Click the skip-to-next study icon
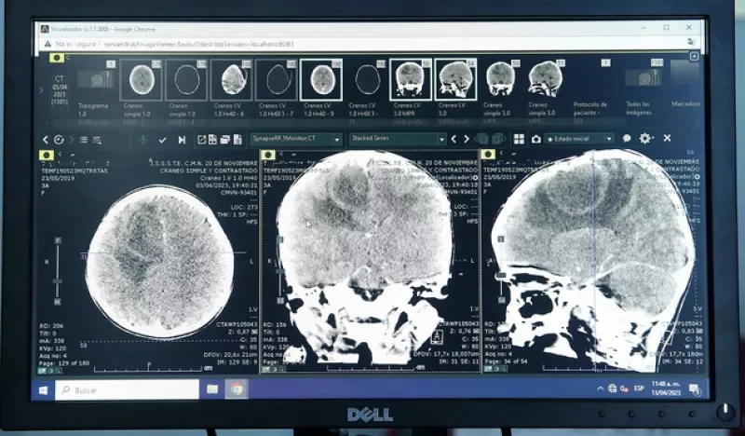Image resolution: width=745 pixels, height=436 pixels. pos(179,139)
